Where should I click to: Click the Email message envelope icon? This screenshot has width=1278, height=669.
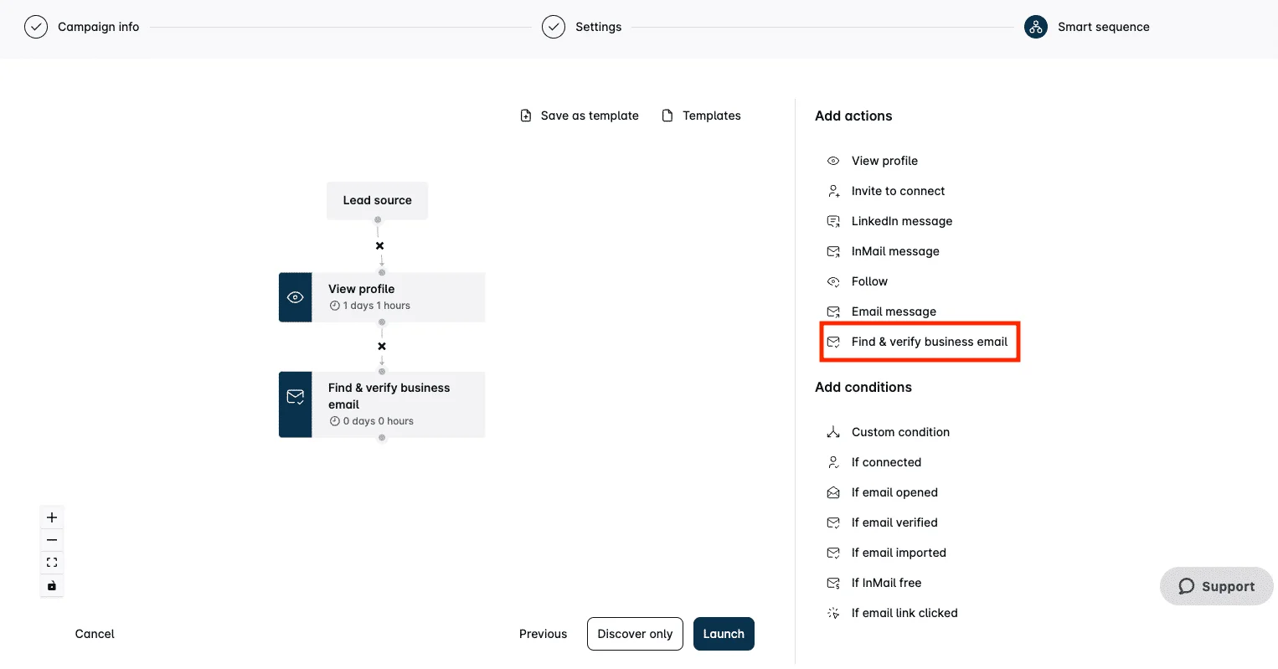(x=833, y=311)
